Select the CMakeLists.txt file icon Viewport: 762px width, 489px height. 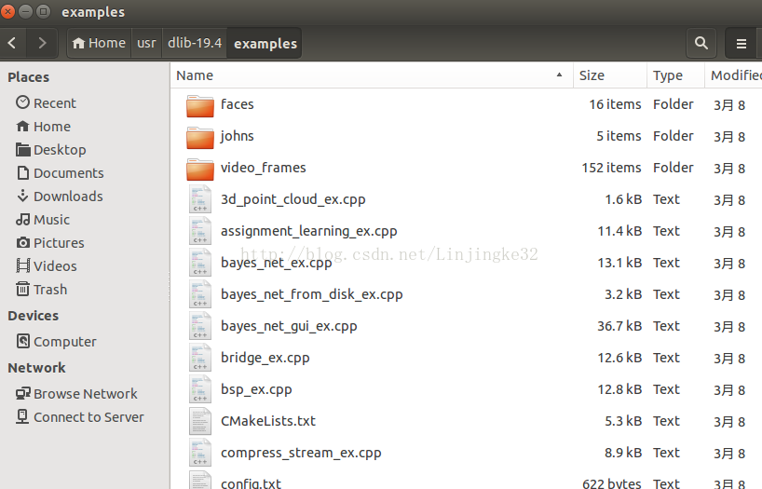tap(200, 421)
